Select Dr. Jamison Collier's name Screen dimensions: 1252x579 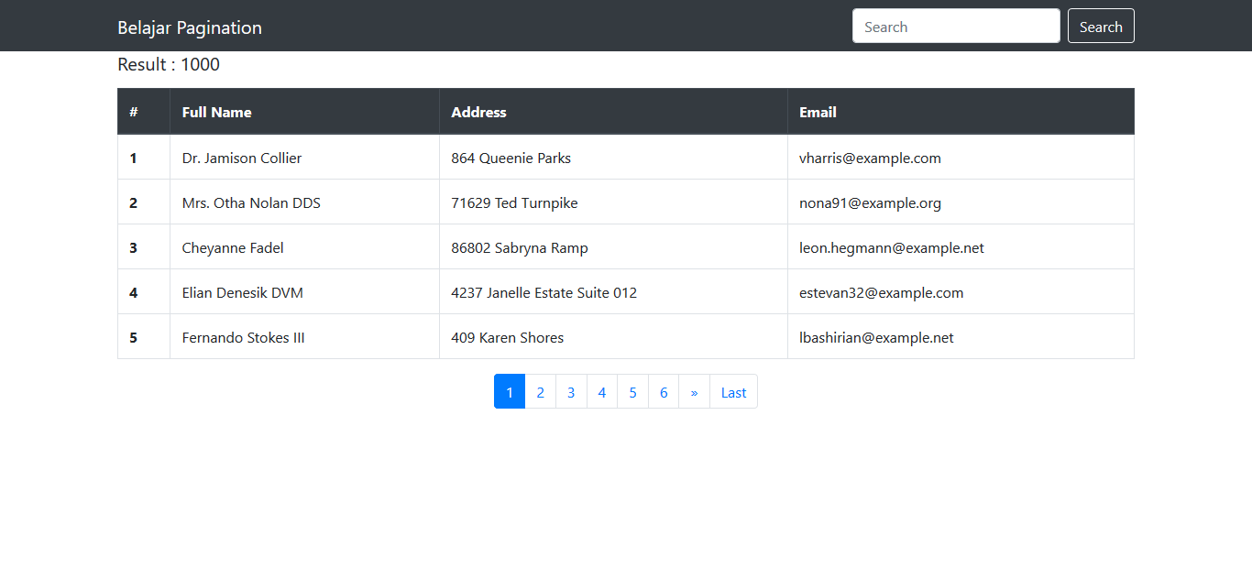click(241, 158)
